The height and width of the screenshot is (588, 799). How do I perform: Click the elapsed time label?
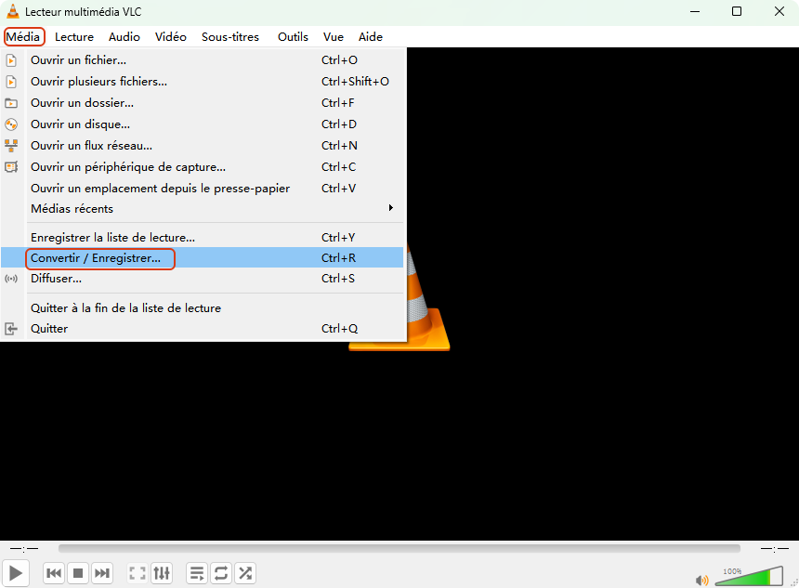[24, 548]
